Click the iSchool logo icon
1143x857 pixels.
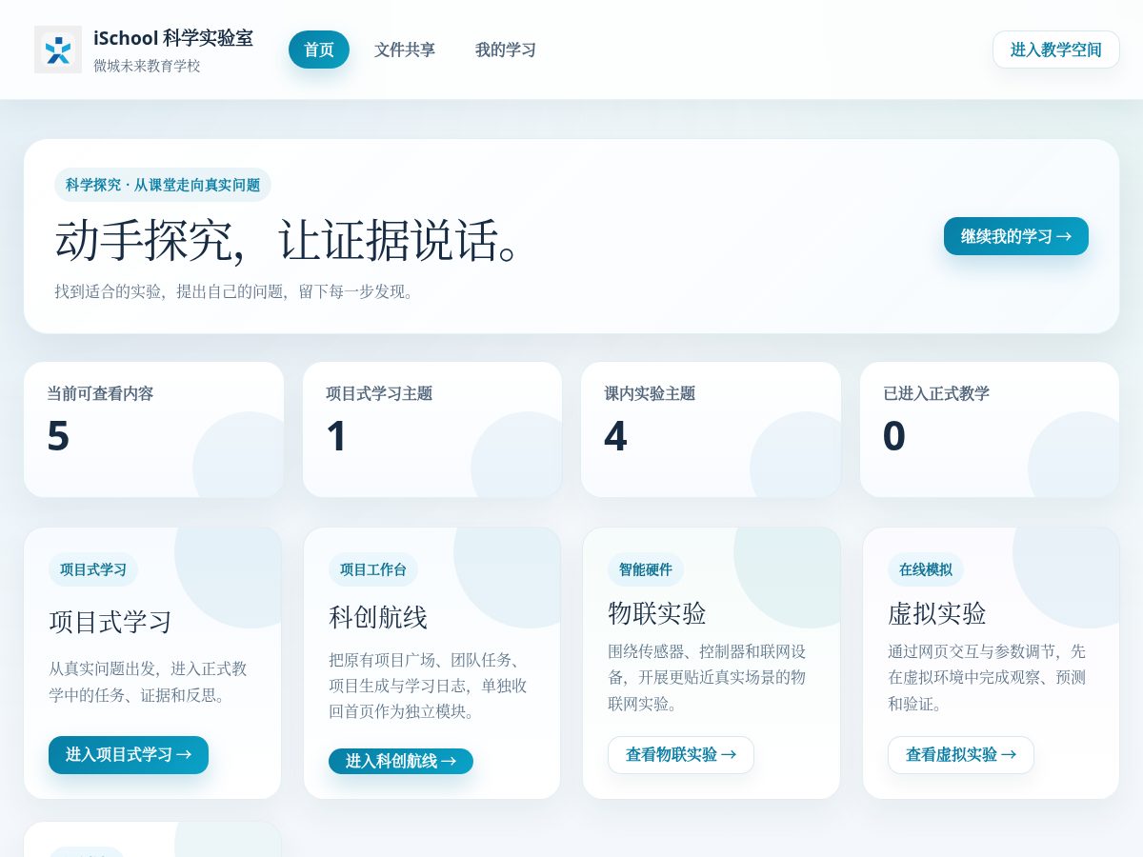point(58,50)
